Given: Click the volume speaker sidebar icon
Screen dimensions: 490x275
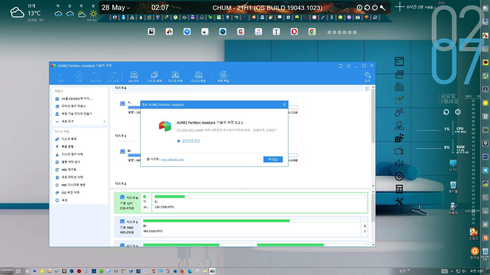Looking at the screenshot, I should click(x=399, y=163).
